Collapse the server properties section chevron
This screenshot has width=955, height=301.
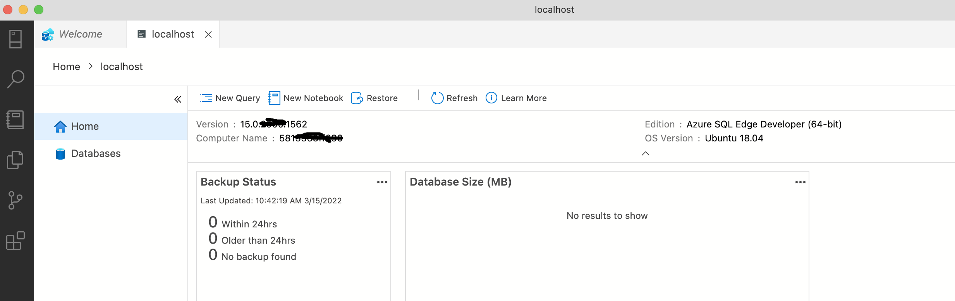(x=646, y=153)
